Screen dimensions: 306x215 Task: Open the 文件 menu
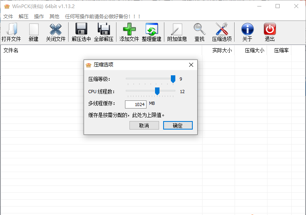point(8,17)
